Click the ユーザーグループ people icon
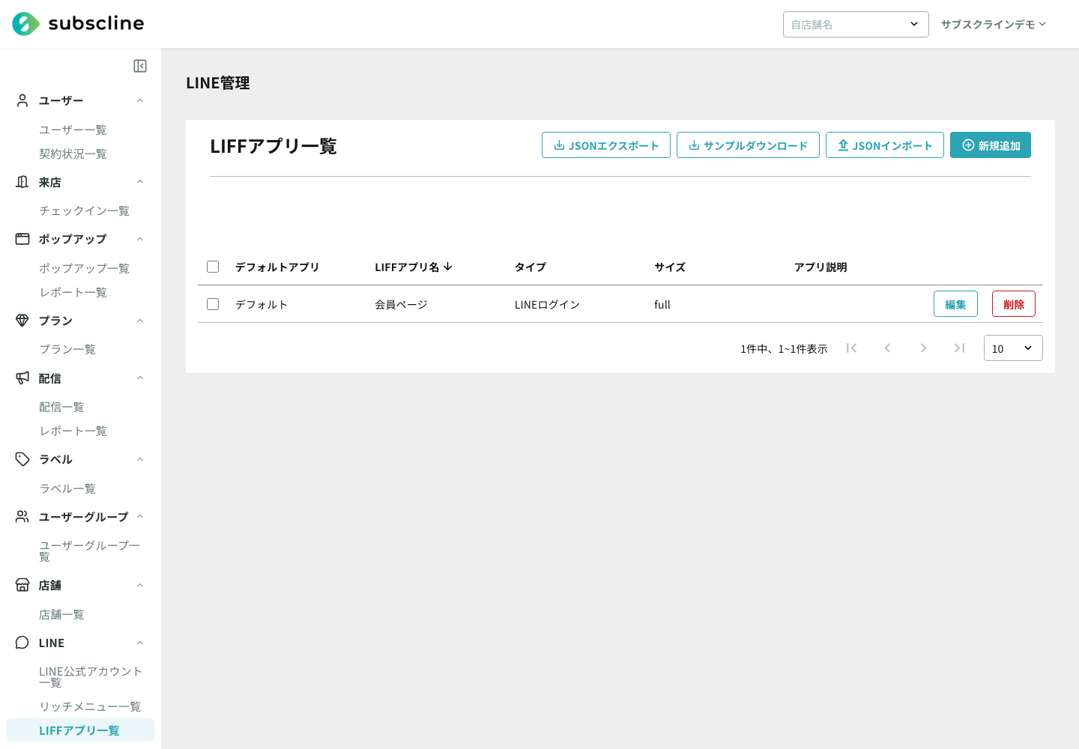The width and height of the screenshot is (1079, 749). click(x=22, y=517)
